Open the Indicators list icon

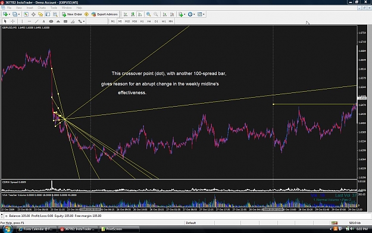(x=181, y=14)
